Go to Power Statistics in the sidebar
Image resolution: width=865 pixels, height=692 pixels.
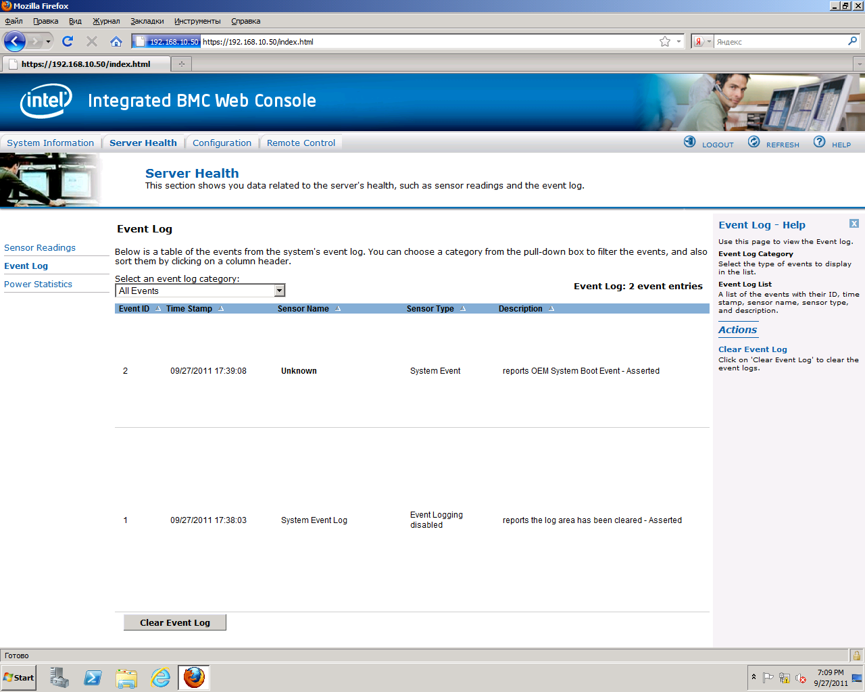pos(38,285)
